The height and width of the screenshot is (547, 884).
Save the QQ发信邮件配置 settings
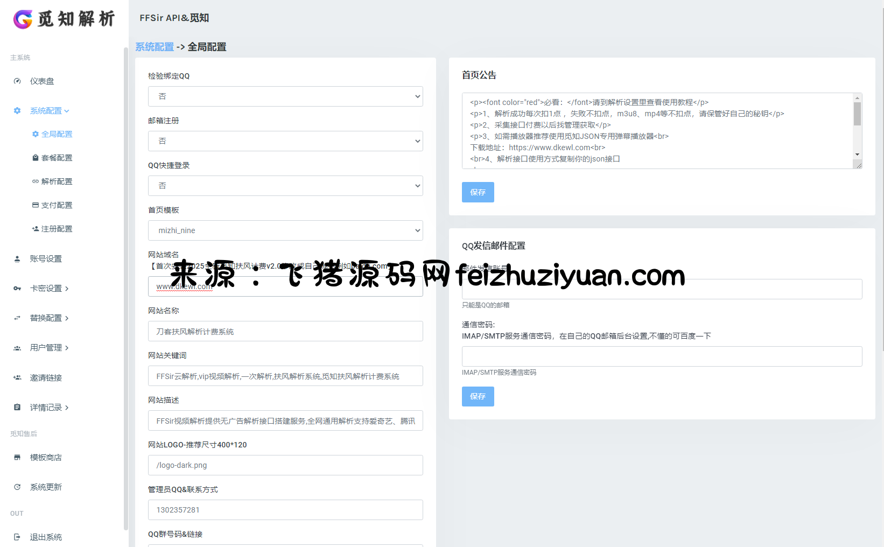pyautogui.click(x=478, y=396)
